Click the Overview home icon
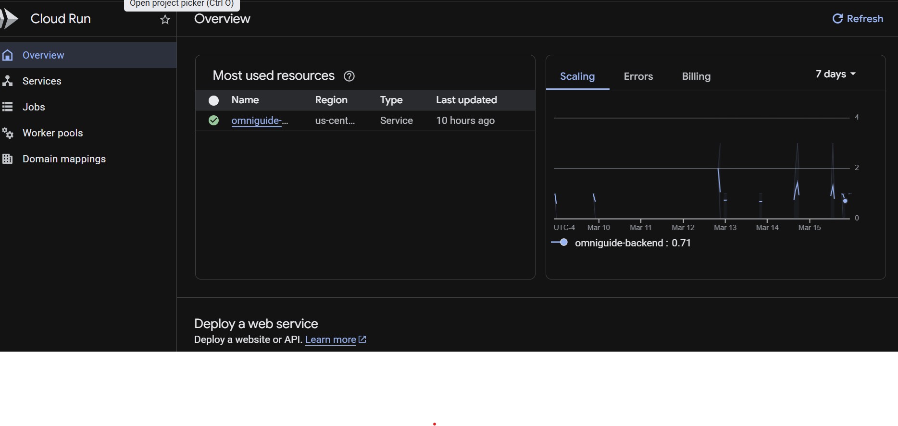Viewport: 898px width, 426px height. click(x=7, y=55)
